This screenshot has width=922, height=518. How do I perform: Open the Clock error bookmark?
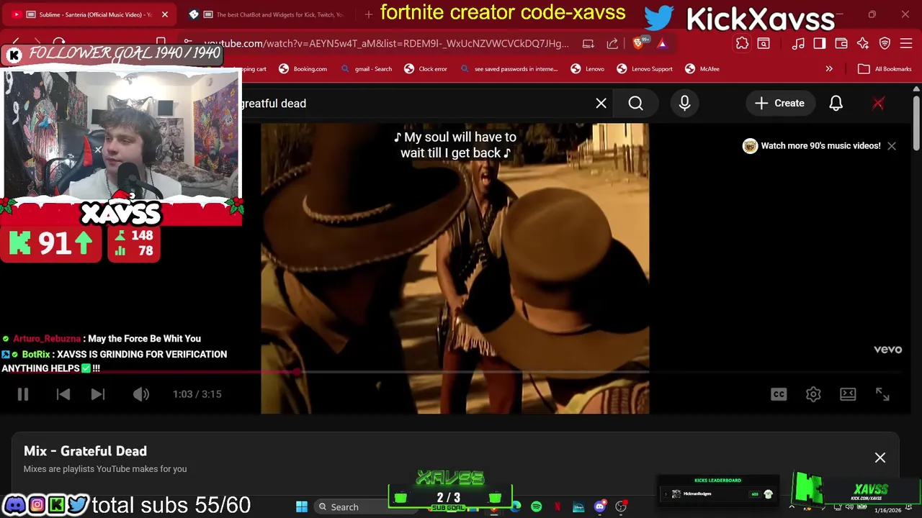click(426, 69)
